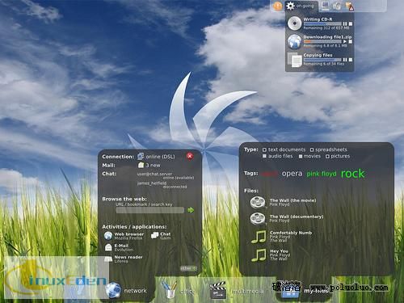Toggle the audio files checkbox
Image resolution: width=404 pixels, height=303 pixels.
pyautogui.click(x=264, y=156)
